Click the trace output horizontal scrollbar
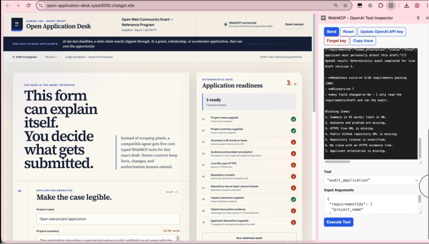 337,162
